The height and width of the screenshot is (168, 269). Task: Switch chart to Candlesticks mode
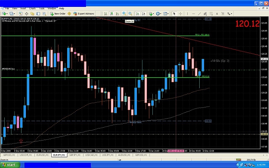pos(111,14)
